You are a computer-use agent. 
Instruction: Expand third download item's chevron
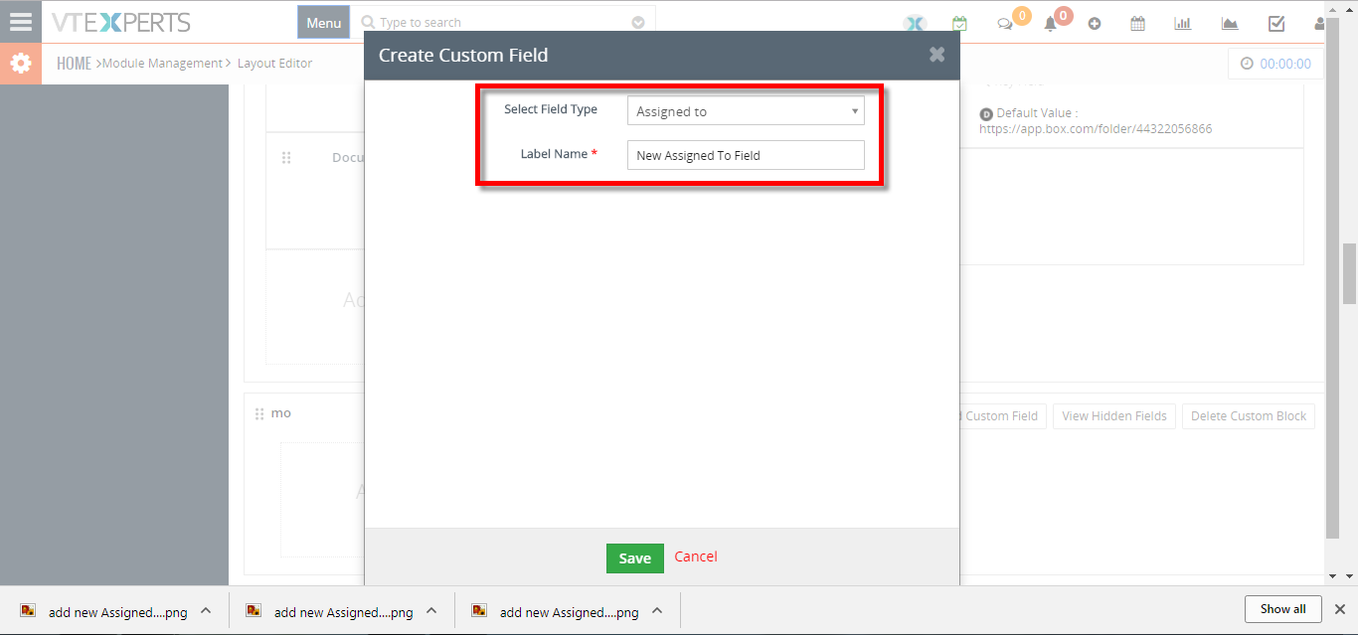657,611
